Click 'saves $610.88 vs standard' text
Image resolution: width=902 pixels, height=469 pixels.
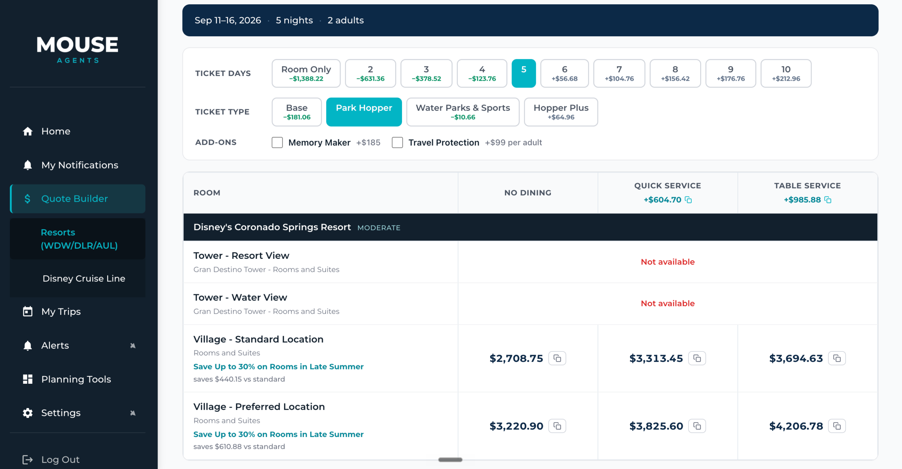pos(239,446)
